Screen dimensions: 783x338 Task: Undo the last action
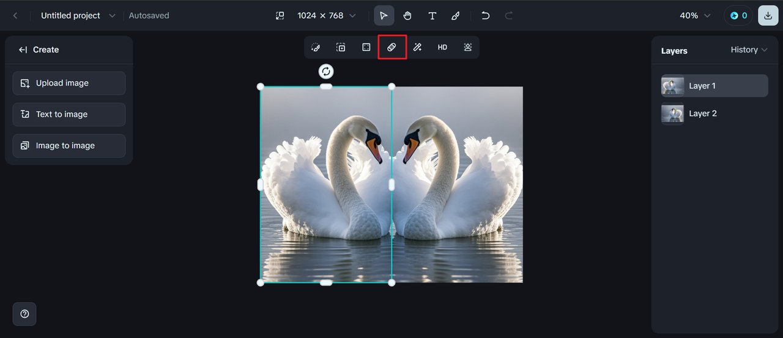coord(485,15)
